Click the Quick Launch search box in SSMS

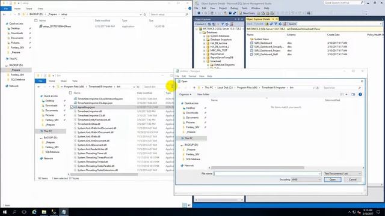pyautogui.click(x=343, y=2)
